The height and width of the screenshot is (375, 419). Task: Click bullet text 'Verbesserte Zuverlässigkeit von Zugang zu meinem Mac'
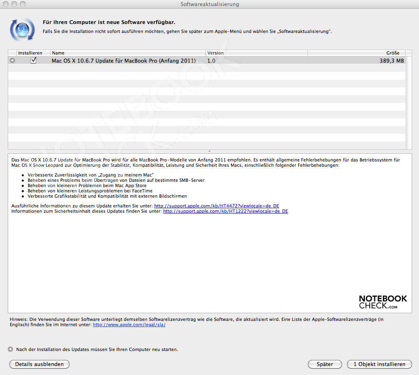(91, 175)
